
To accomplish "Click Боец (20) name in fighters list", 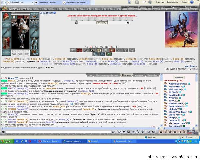I will pyautogui.click(x=69, y=64).
